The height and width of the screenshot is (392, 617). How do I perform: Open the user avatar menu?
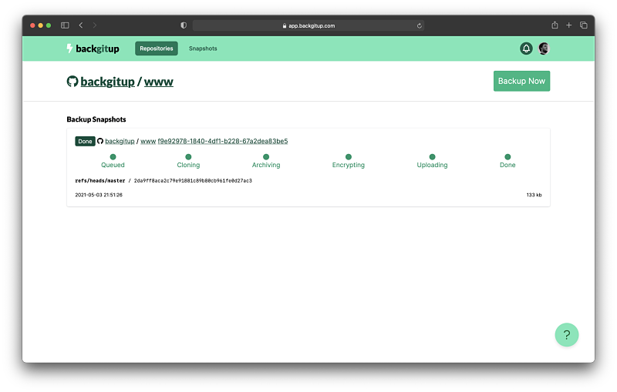pyautogui.click(x=544, y=49)
